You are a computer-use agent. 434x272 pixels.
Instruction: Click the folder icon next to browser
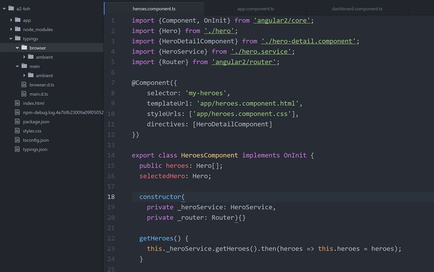pos(25,47)
